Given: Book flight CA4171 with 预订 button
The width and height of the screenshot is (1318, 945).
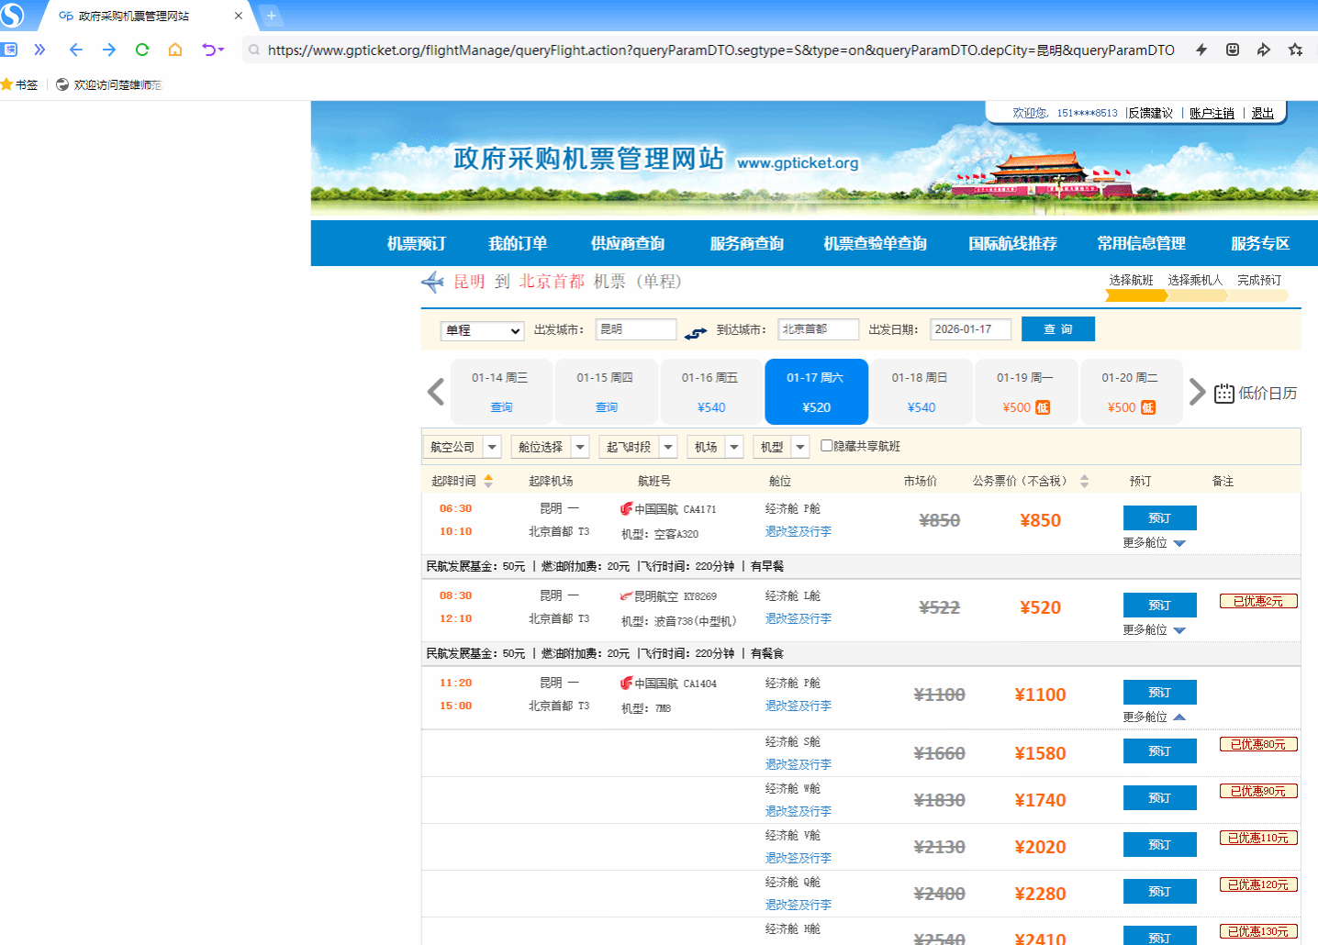Looking at the screenshot, I should coord(1160,518).
